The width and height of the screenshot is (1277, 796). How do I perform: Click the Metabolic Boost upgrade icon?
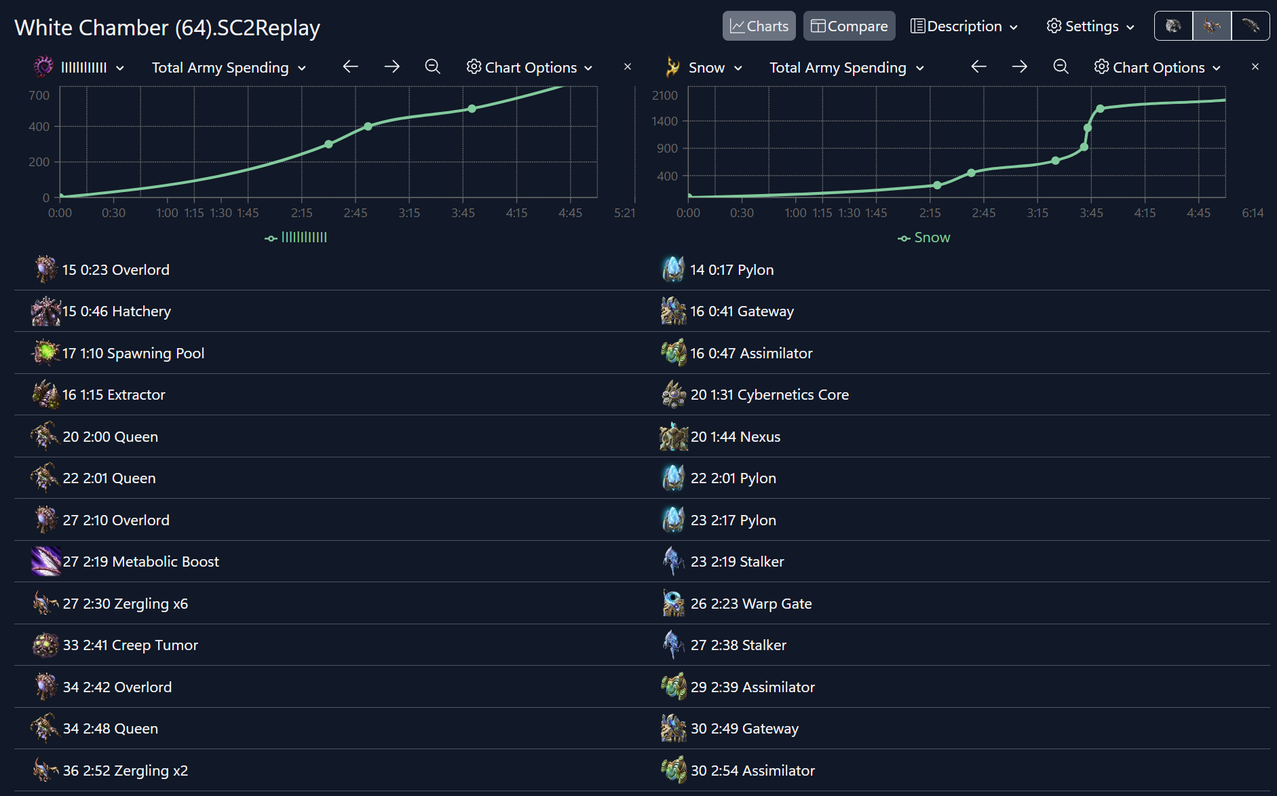[x=45, y=561]
